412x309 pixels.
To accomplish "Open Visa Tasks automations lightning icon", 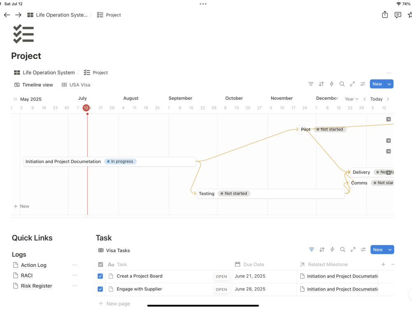I will coord(332,250).
